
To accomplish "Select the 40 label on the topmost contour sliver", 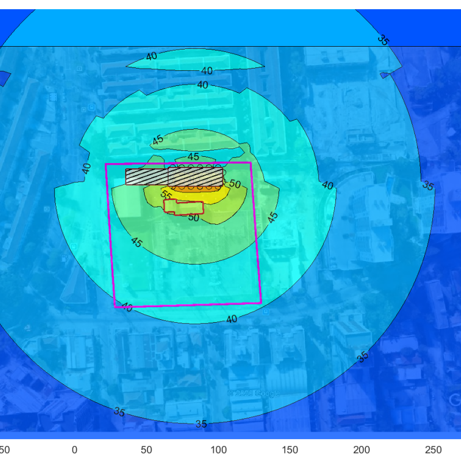I will click(x=152, y=56).
